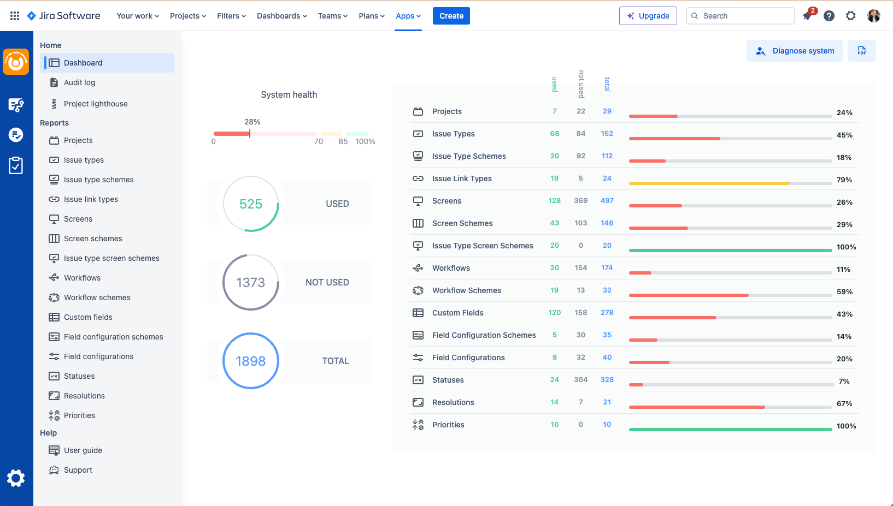Select Audit log in sidebar
This screenshot has height=506, width=893.
click(80, 82)
